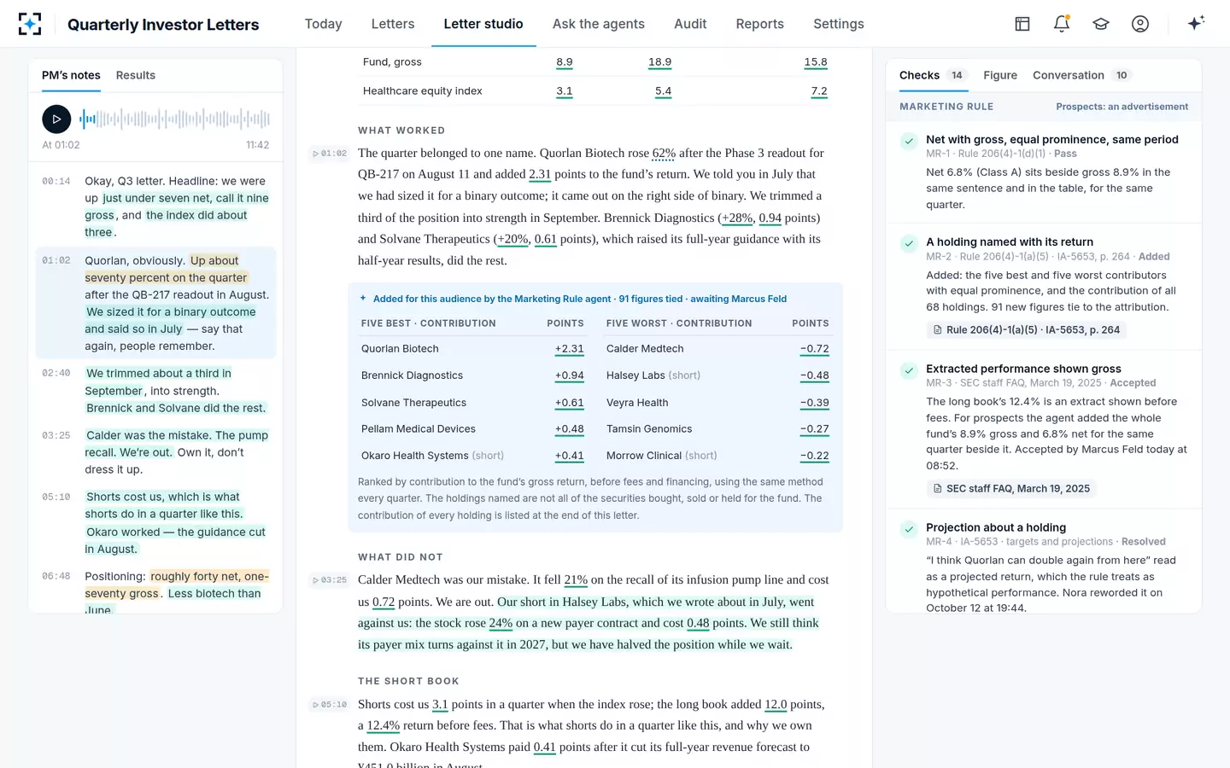Open the notifications bell
The image size is (1230, 768).
tap(1062, 24)
